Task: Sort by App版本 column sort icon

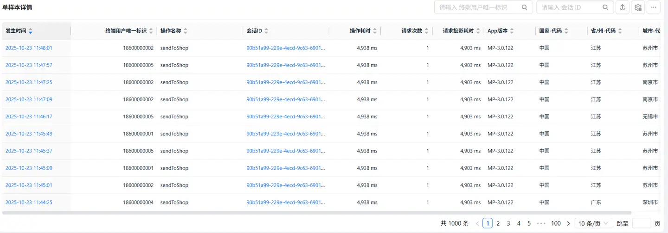Action: pos(512,31)
